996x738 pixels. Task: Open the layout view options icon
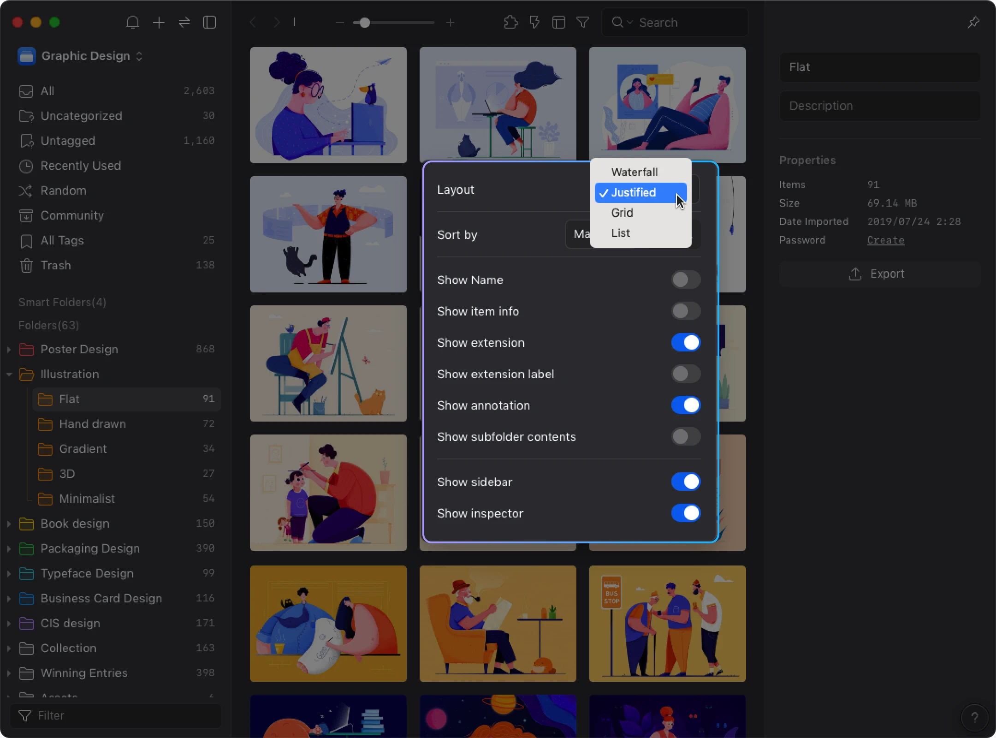click(559, 22)
